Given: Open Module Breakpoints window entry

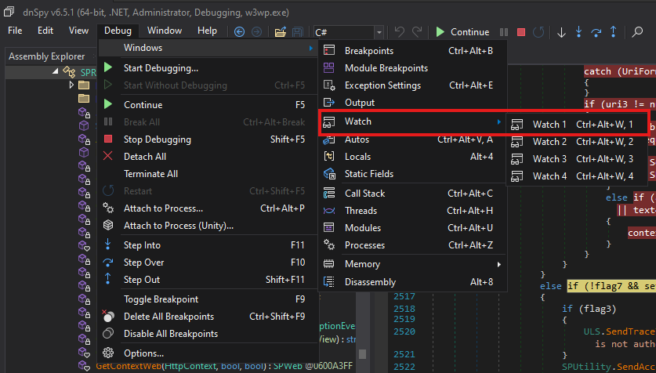Looking at the screenshot, I should [x=412, y=68].
